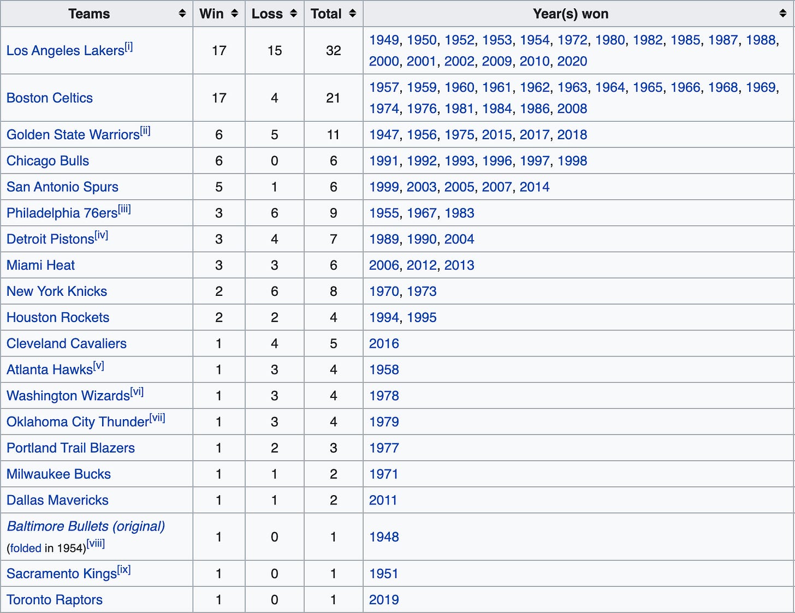Screen dimensions: 795x613
Task: Open Miami Heat team link
Action: coord(40,265)
